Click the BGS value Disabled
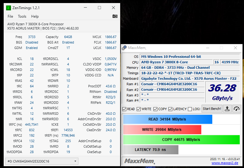 [x=32, y=42]
